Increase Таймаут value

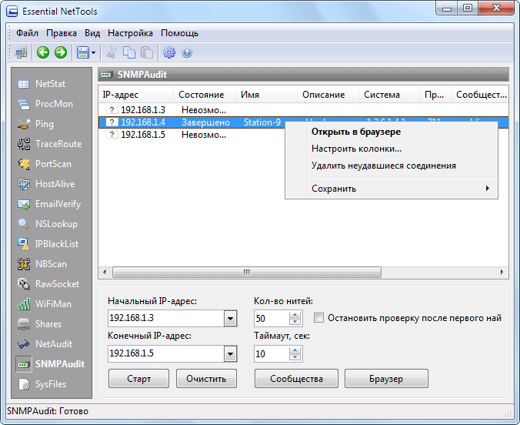(295, 350)
